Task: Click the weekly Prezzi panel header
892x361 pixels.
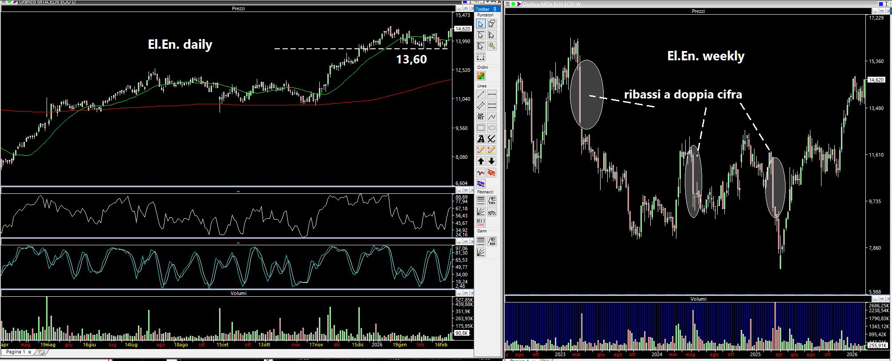Action: click(x=698, y=11)
